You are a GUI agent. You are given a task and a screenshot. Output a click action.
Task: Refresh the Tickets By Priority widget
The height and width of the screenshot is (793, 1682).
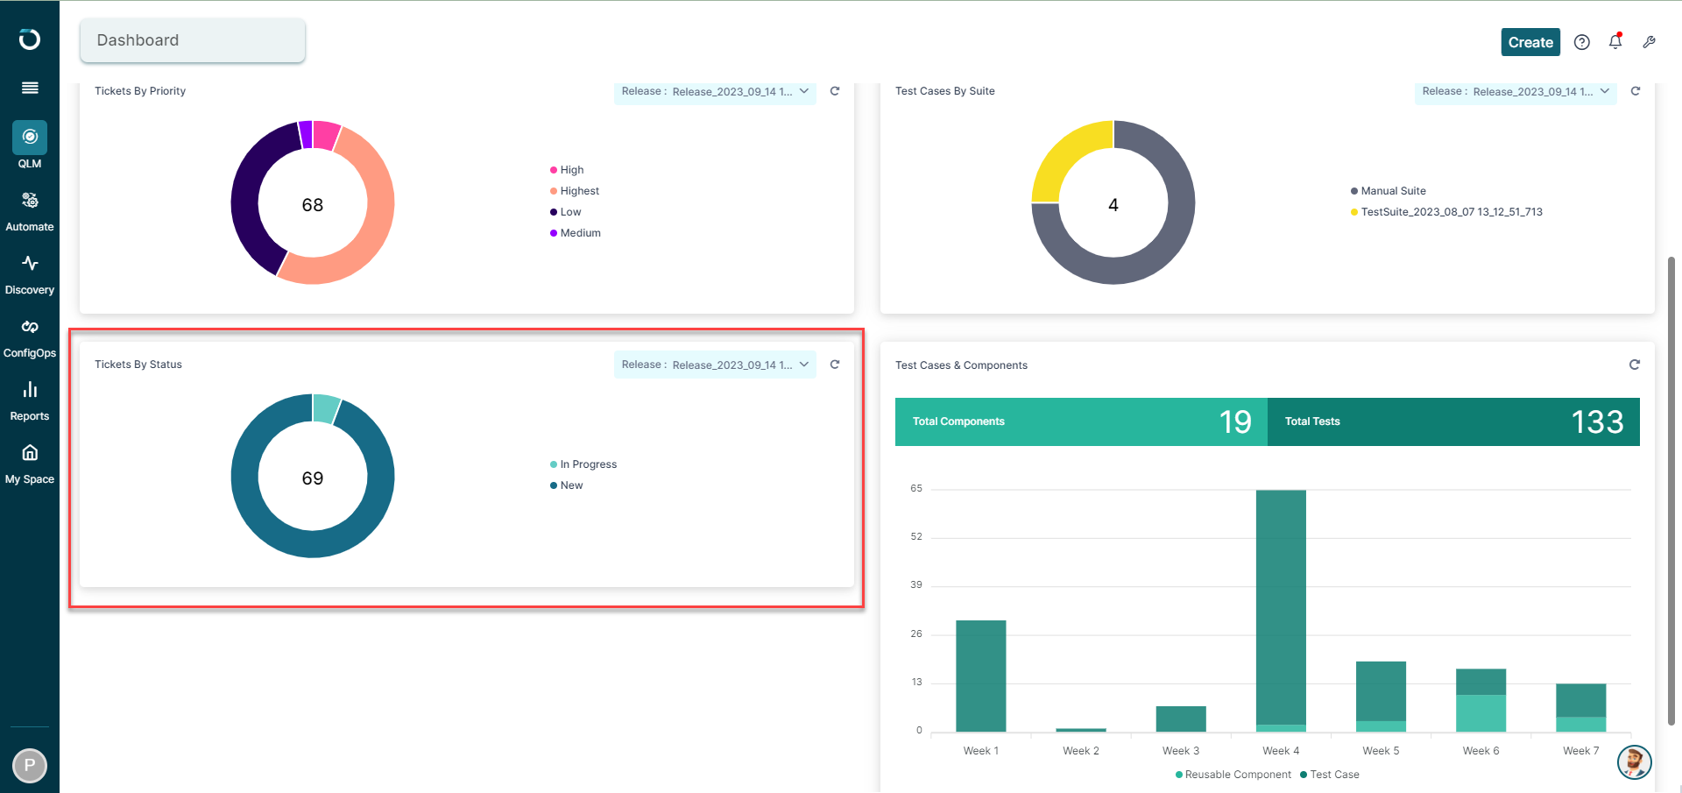point(835,91)
